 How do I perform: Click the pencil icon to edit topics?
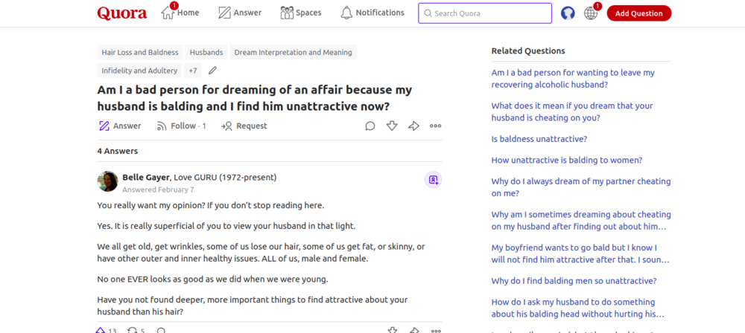(212, 71)
